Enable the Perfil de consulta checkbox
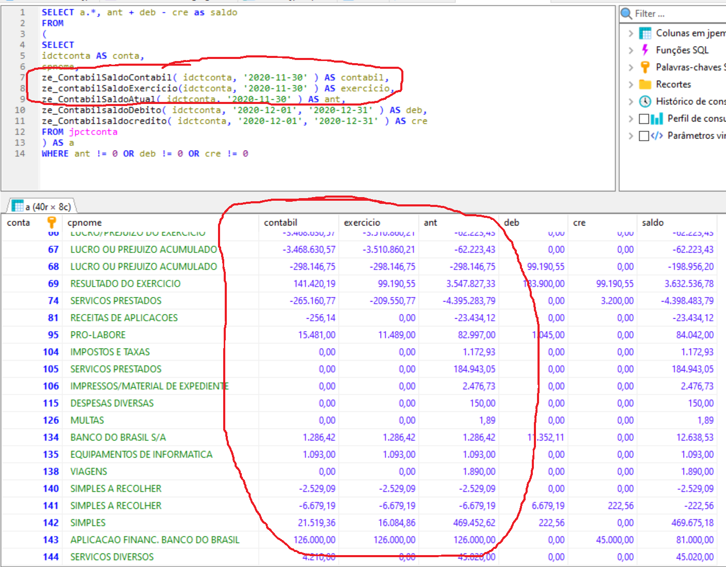The width and height of the screenshot is (726, 567). coord(644,119)
